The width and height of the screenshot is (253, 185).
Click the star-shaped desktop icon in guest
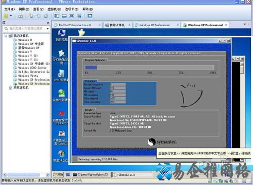tap(61, 54)
